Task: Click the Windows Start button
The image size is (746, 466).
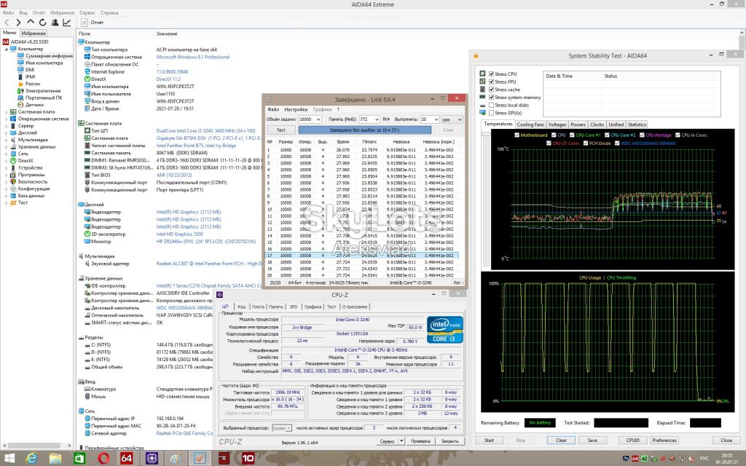Action: tap(9, 459)
